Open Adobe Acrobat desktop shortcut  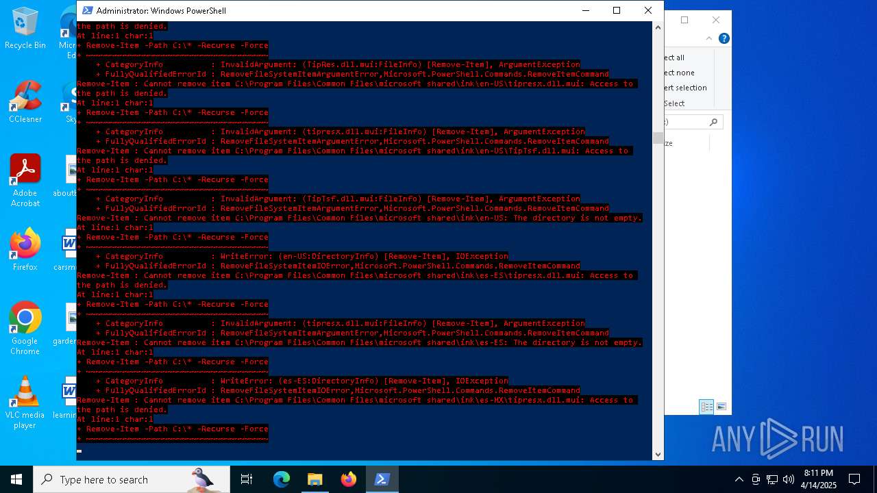click(x=25, y=181)
